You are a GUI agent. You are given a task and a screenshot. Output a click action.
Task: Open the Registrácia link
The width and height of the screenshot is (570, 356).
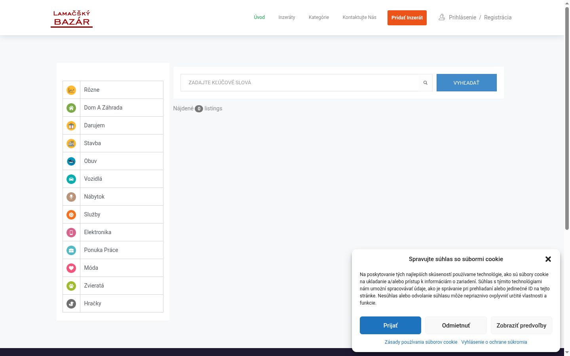click(x=498, y=17)
